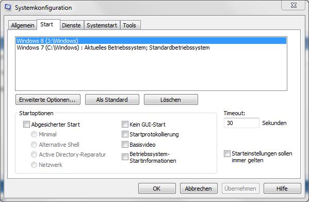Enable Betriebssystem-Startinformationen checkbox

[125, 157]
